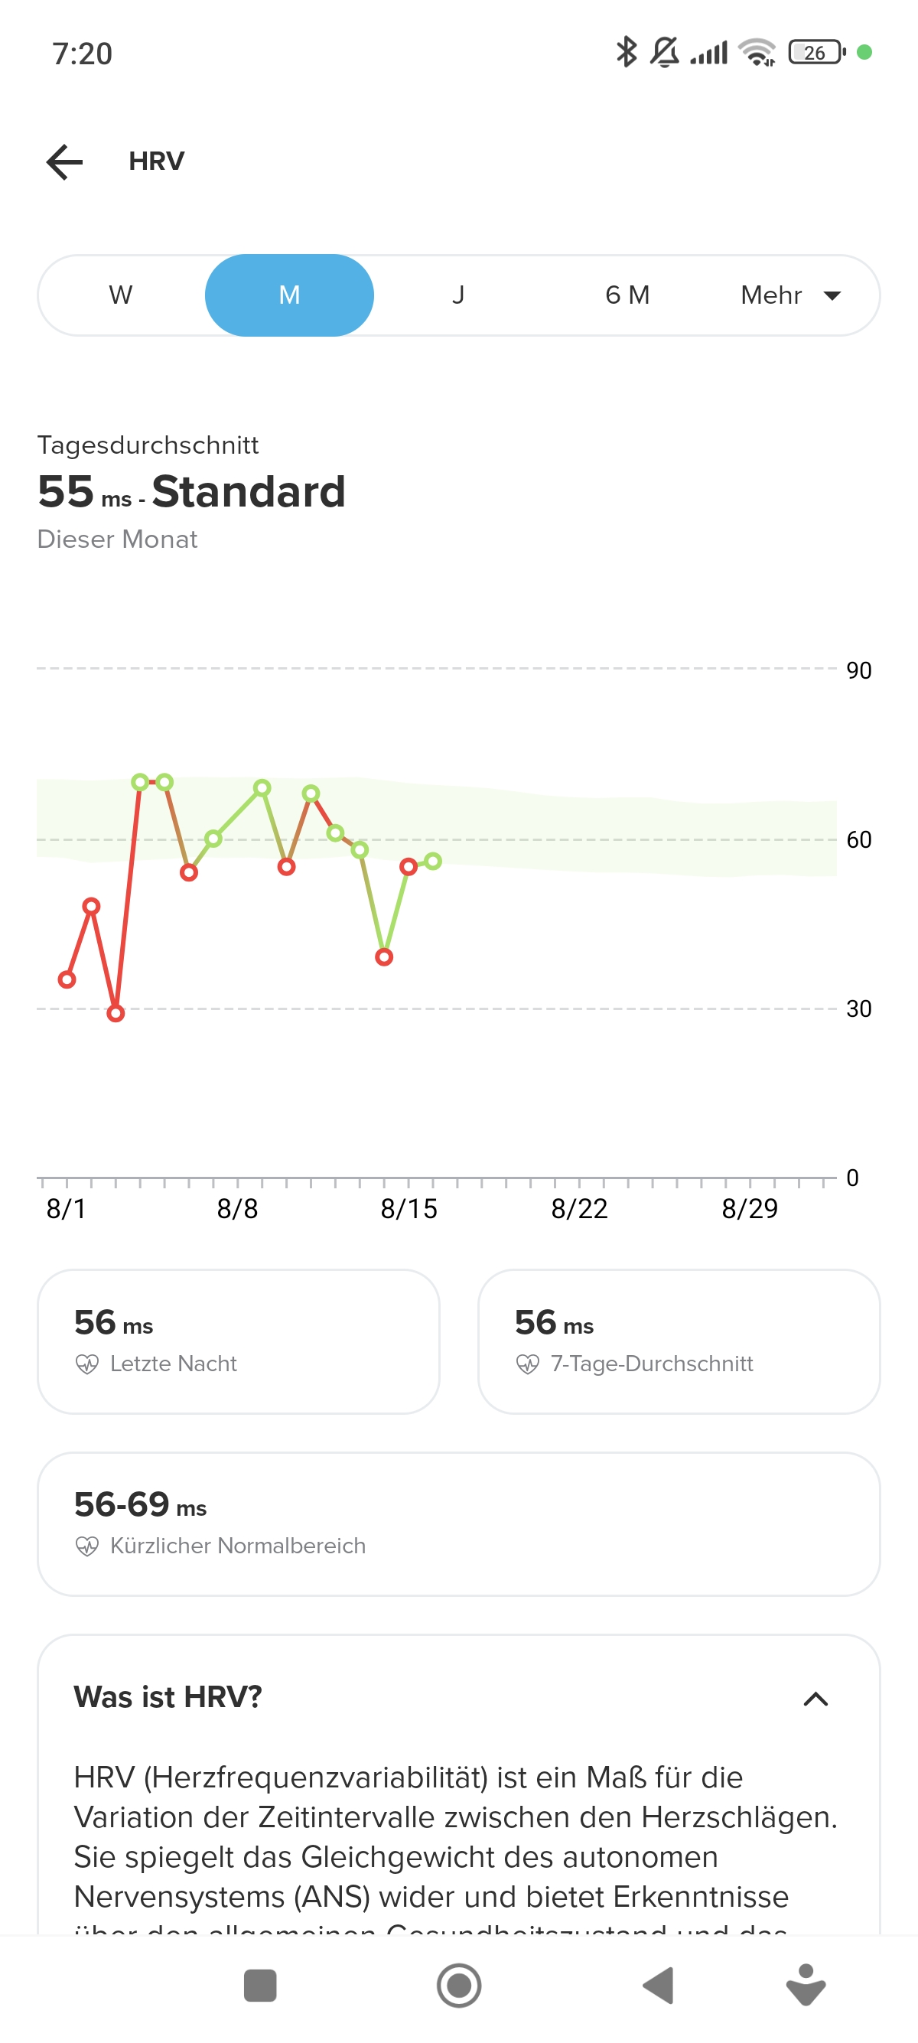This screenshot has height=2043, width=918.
Task: Tap the Bluetooth status icon
Action: [627, 52]
